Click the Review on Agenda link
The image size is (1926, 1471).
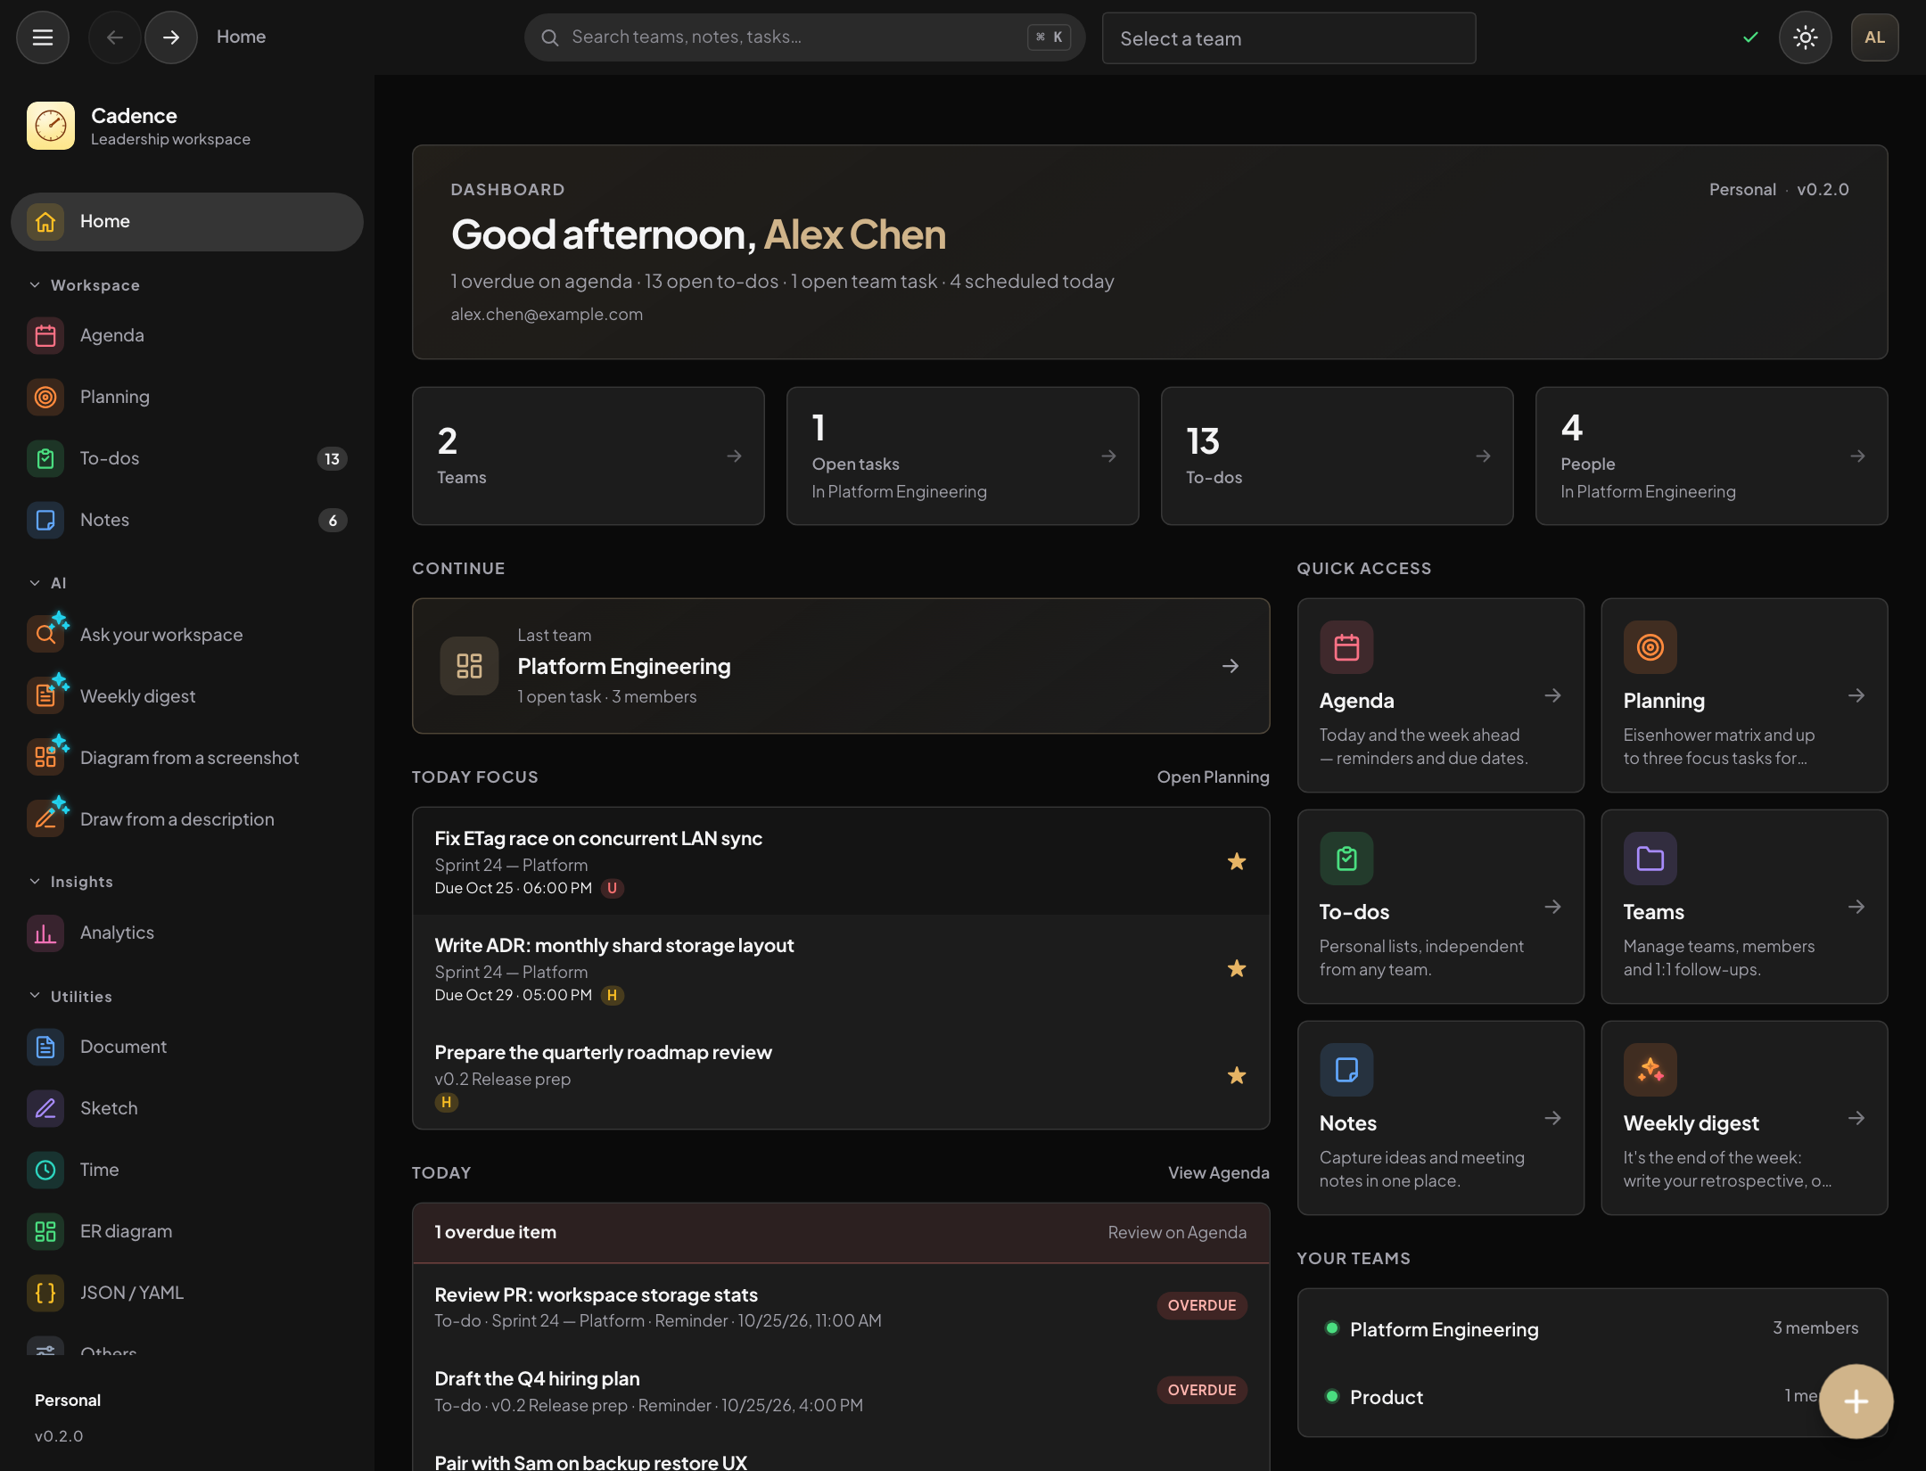tap(1177, 1232)
